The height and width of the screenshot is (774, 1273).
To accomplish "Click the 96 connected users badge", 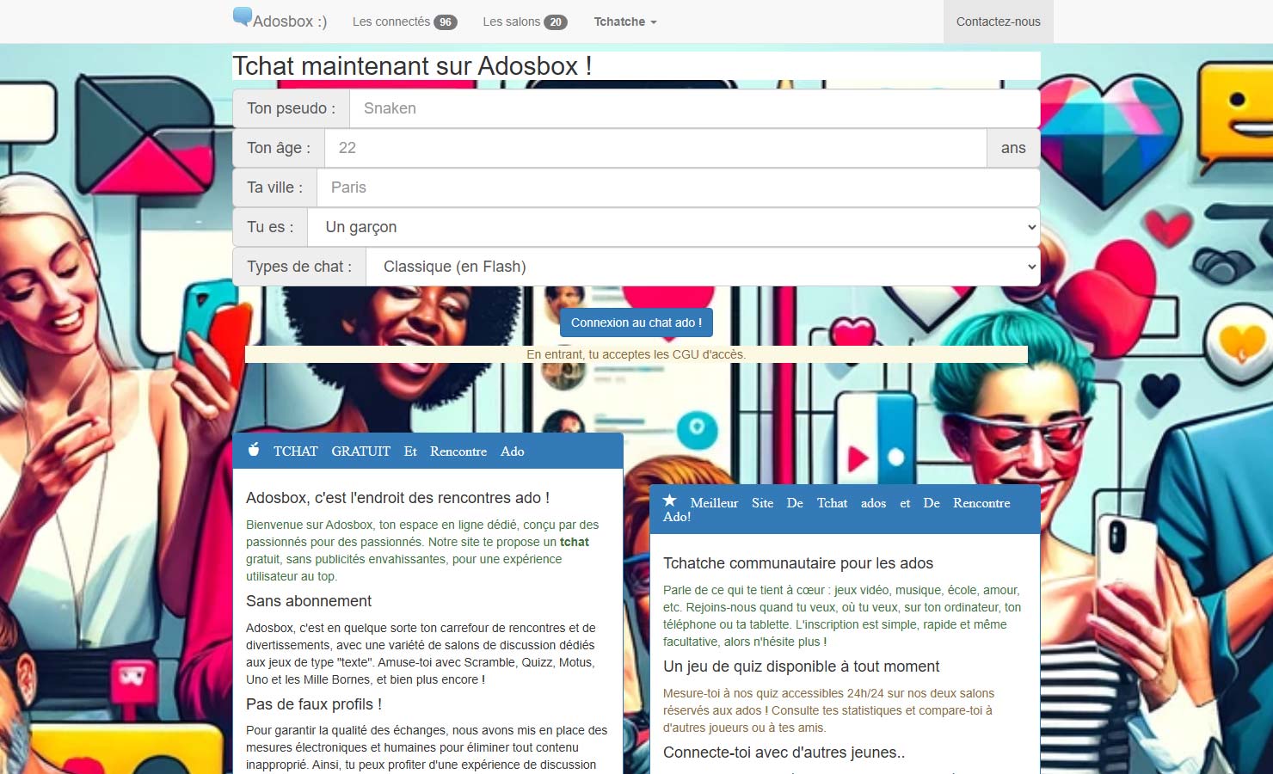I will [x=446, y=22].
